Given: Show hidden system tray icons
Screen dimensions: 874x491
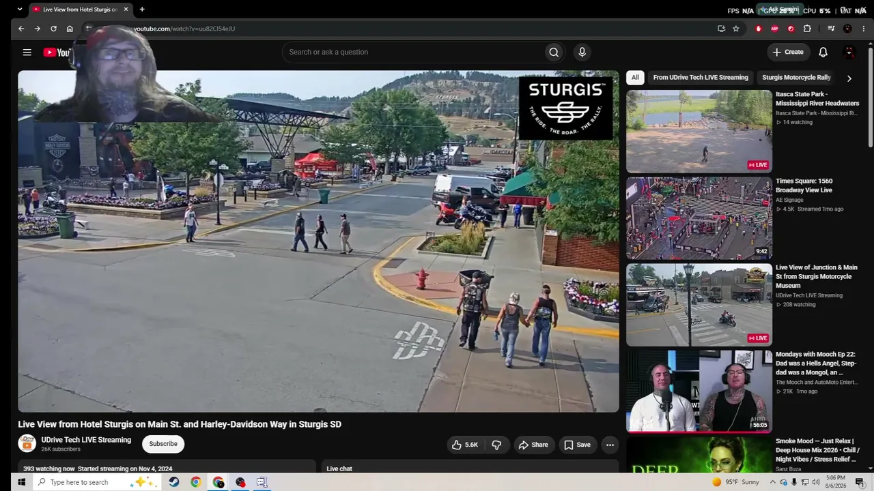Looking at the screenshot, I should [773, 482].
